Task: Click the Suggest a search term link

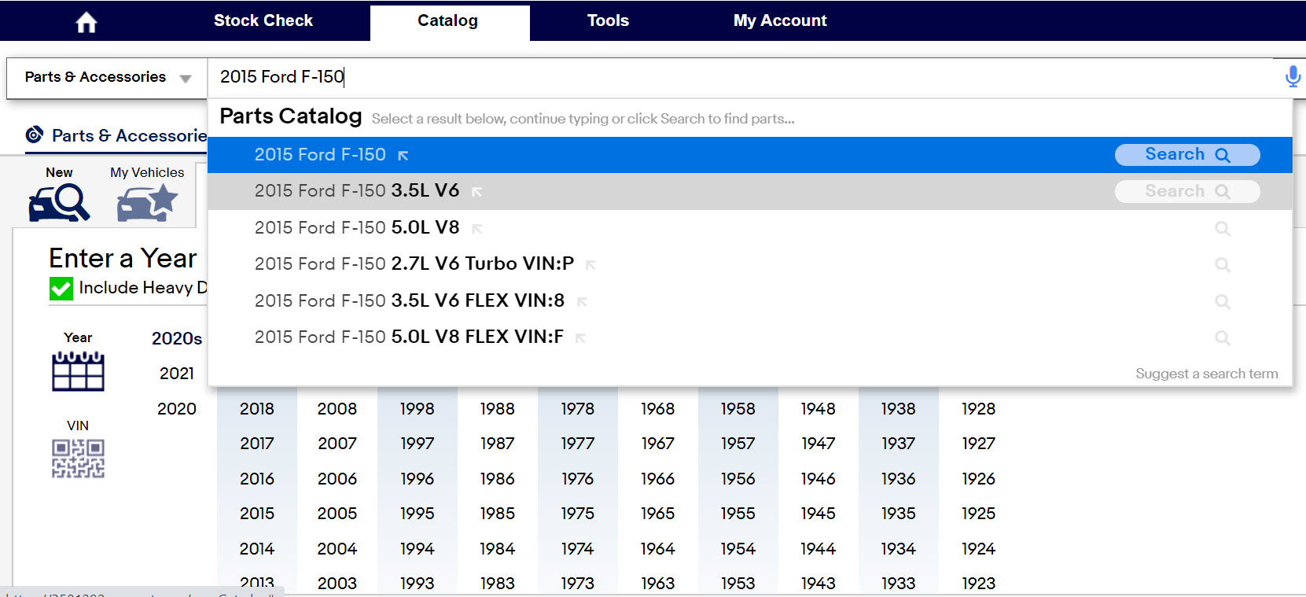Action: click(x=1206, y=374)
